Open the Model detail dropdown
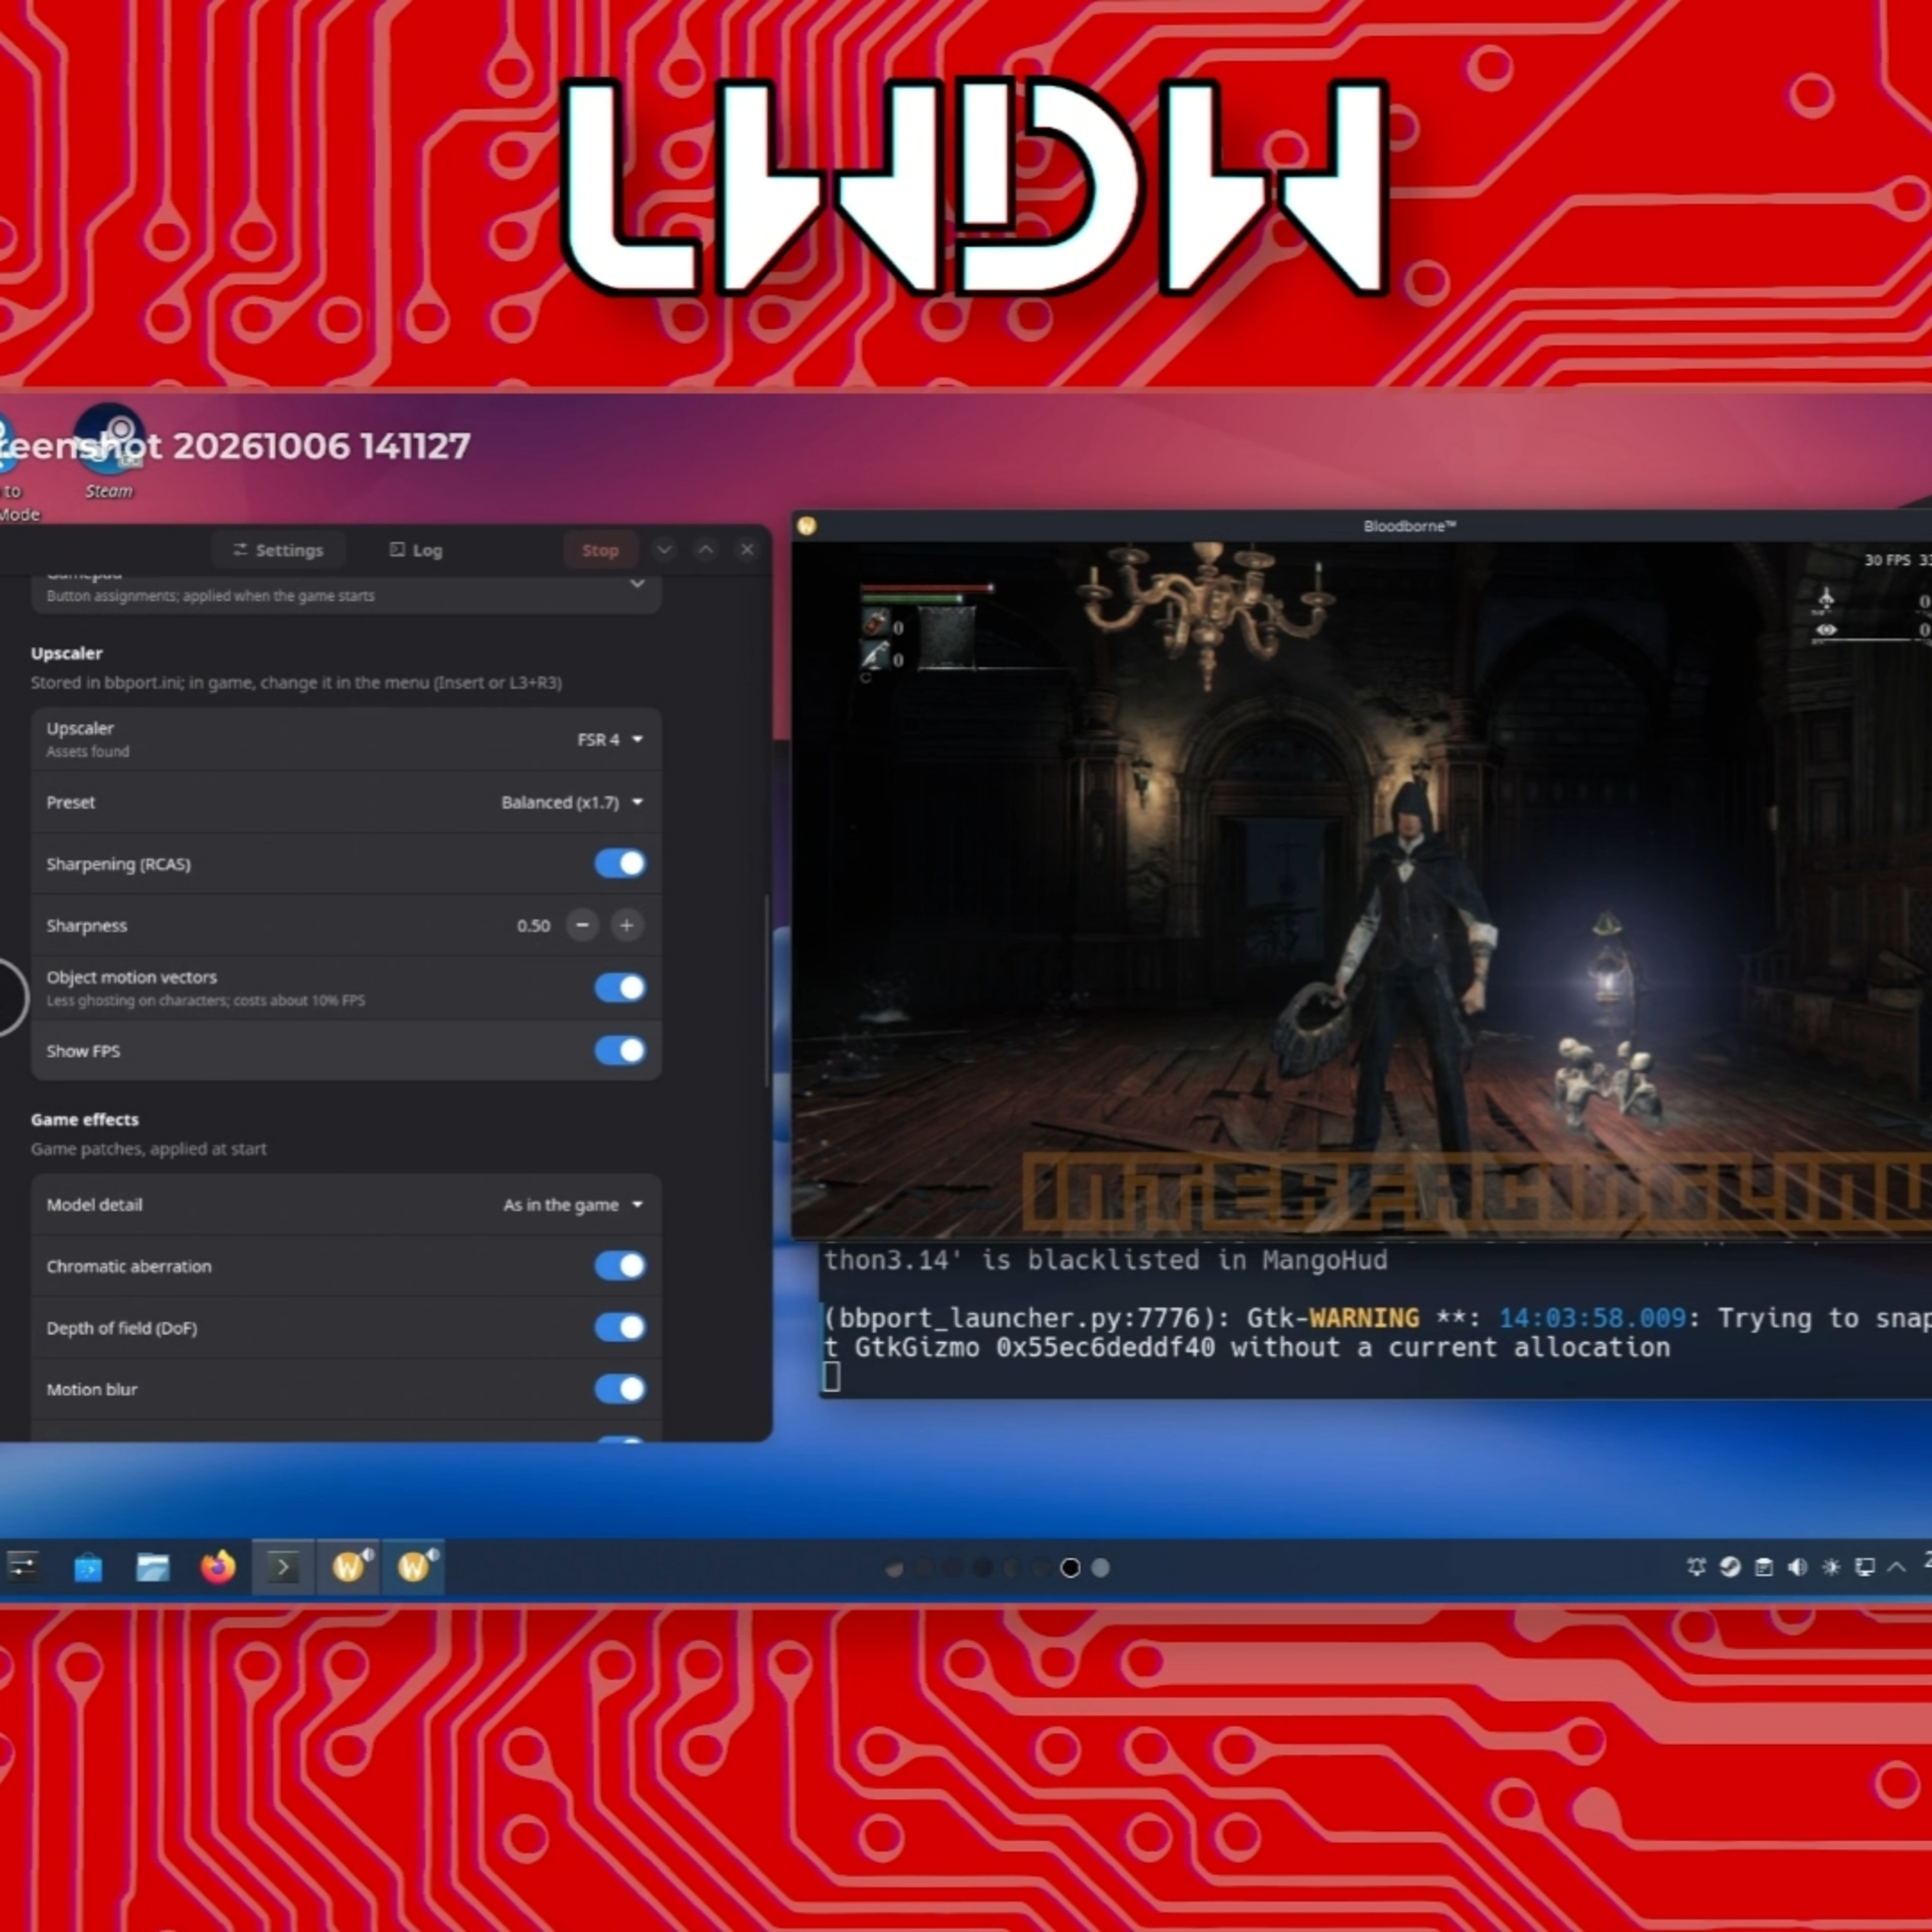 pos(573,1205)
